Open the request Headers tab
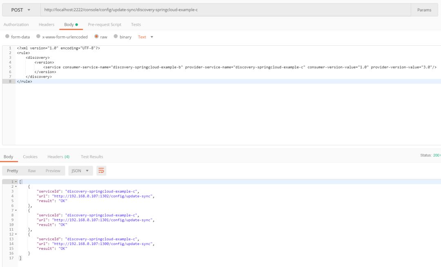441x267 pixels. [x=47, y=24]
